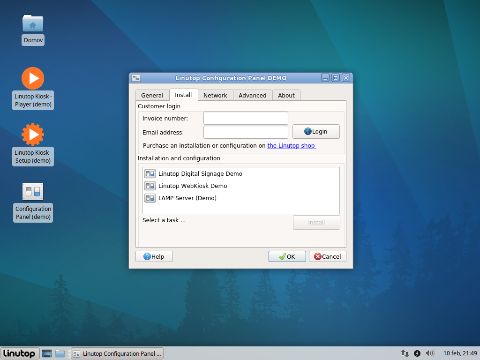480x360 pixels.
Task: Maximize the Configuration Panel window
Action: point(336,78)
